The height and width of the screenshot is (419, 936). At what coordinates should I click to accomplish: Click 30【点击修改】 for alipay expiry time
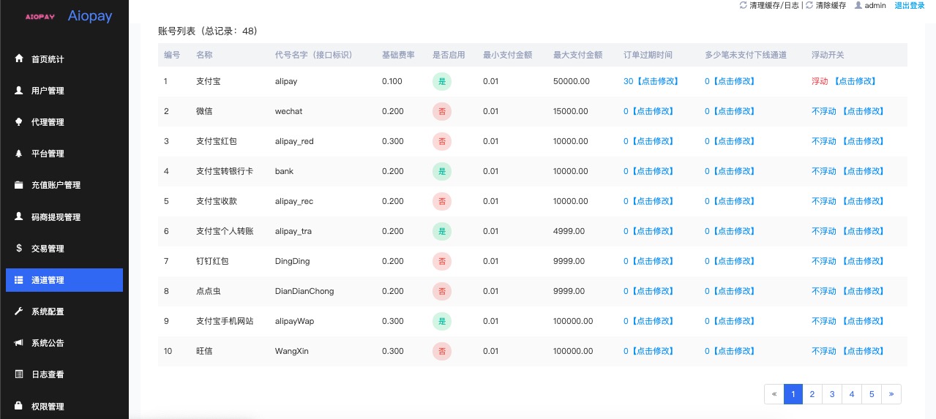click(651, 81)
